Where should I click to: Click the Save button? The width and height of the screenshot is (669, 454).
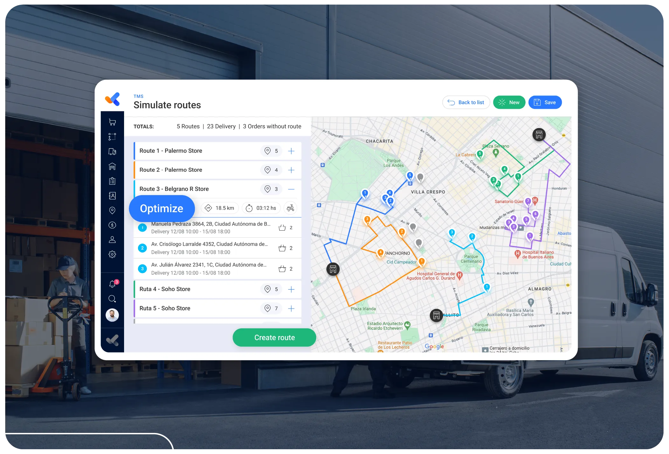545,102
